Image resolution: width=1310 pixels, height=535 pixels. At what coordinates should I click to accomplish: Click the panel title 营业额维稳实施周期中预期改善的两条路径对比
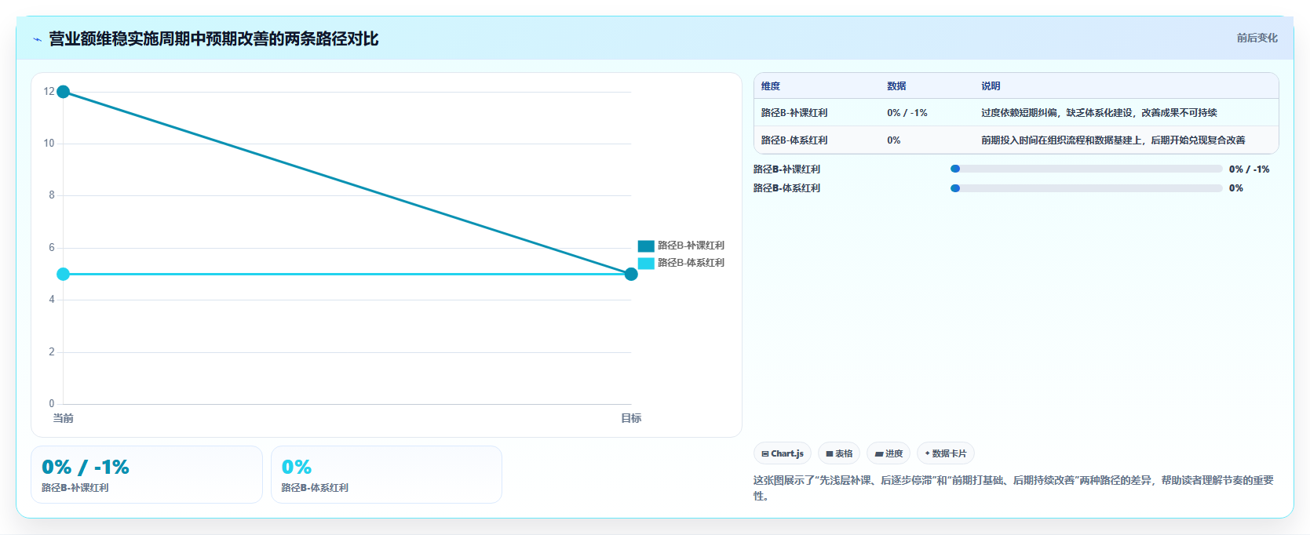coord(213,38)
